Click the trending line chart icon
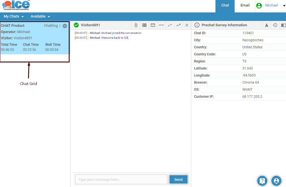286x187 pixels. 178,25
